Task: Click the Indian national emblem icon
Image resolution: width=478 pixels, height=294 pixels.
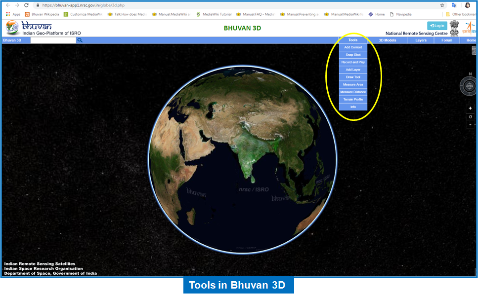Action: [x=454, y=28]
